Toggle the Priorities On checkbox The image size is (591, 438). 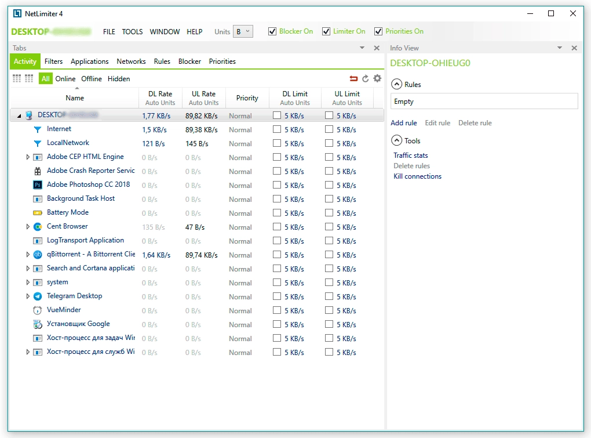[378, 31]
